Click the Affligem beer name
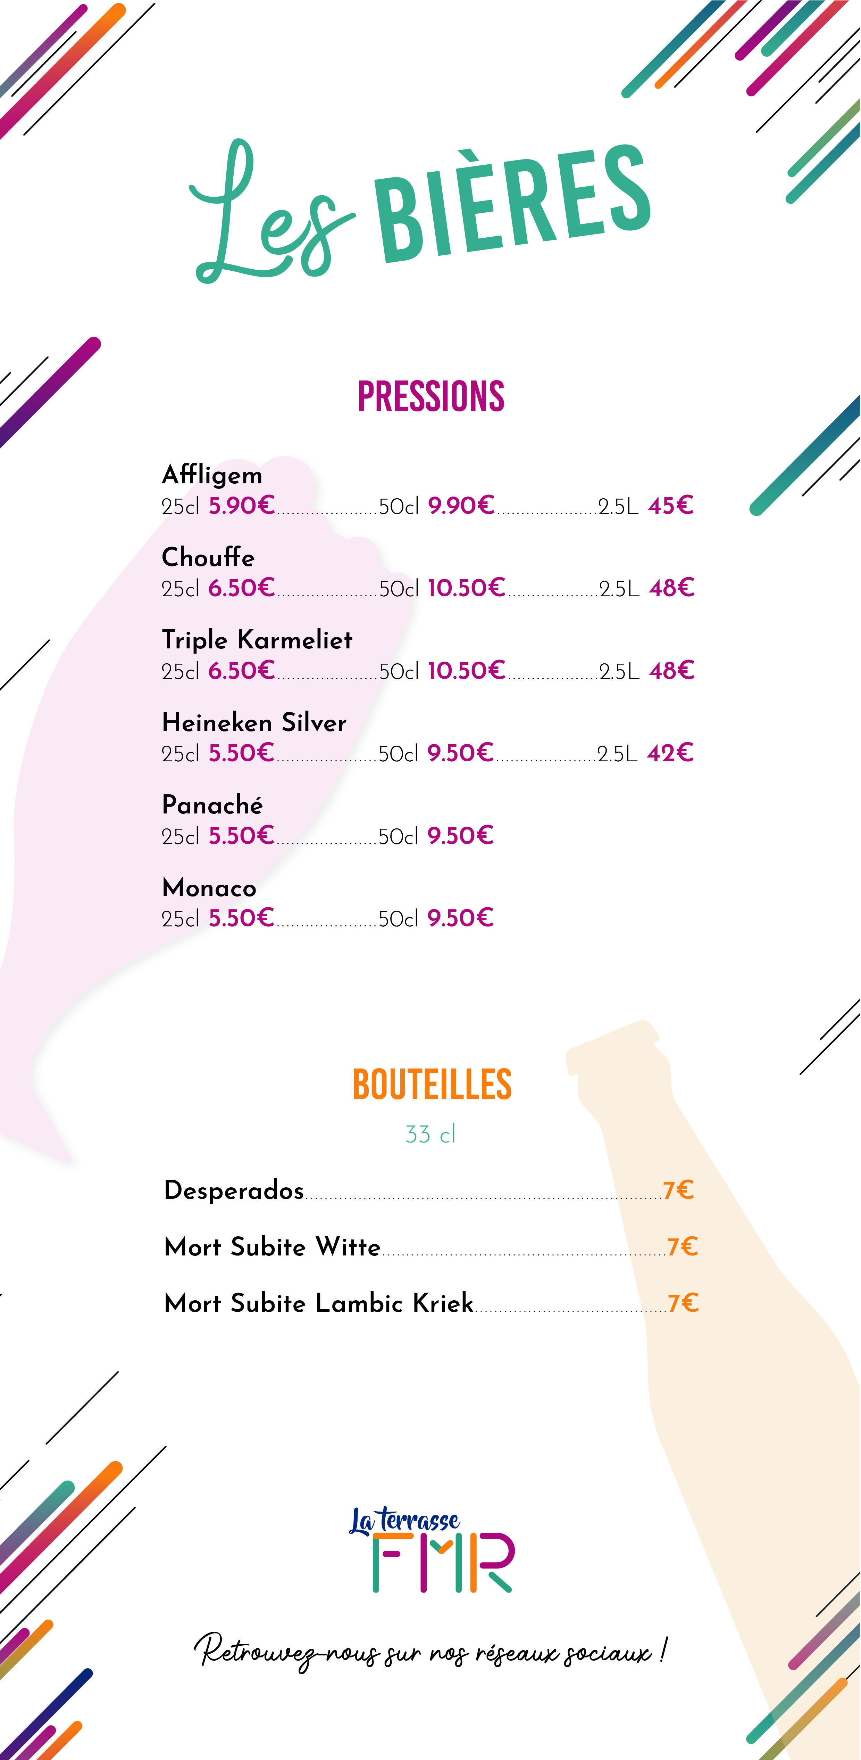The height and width of the screenshot is (1760, 861). click(x=212, y=475)
